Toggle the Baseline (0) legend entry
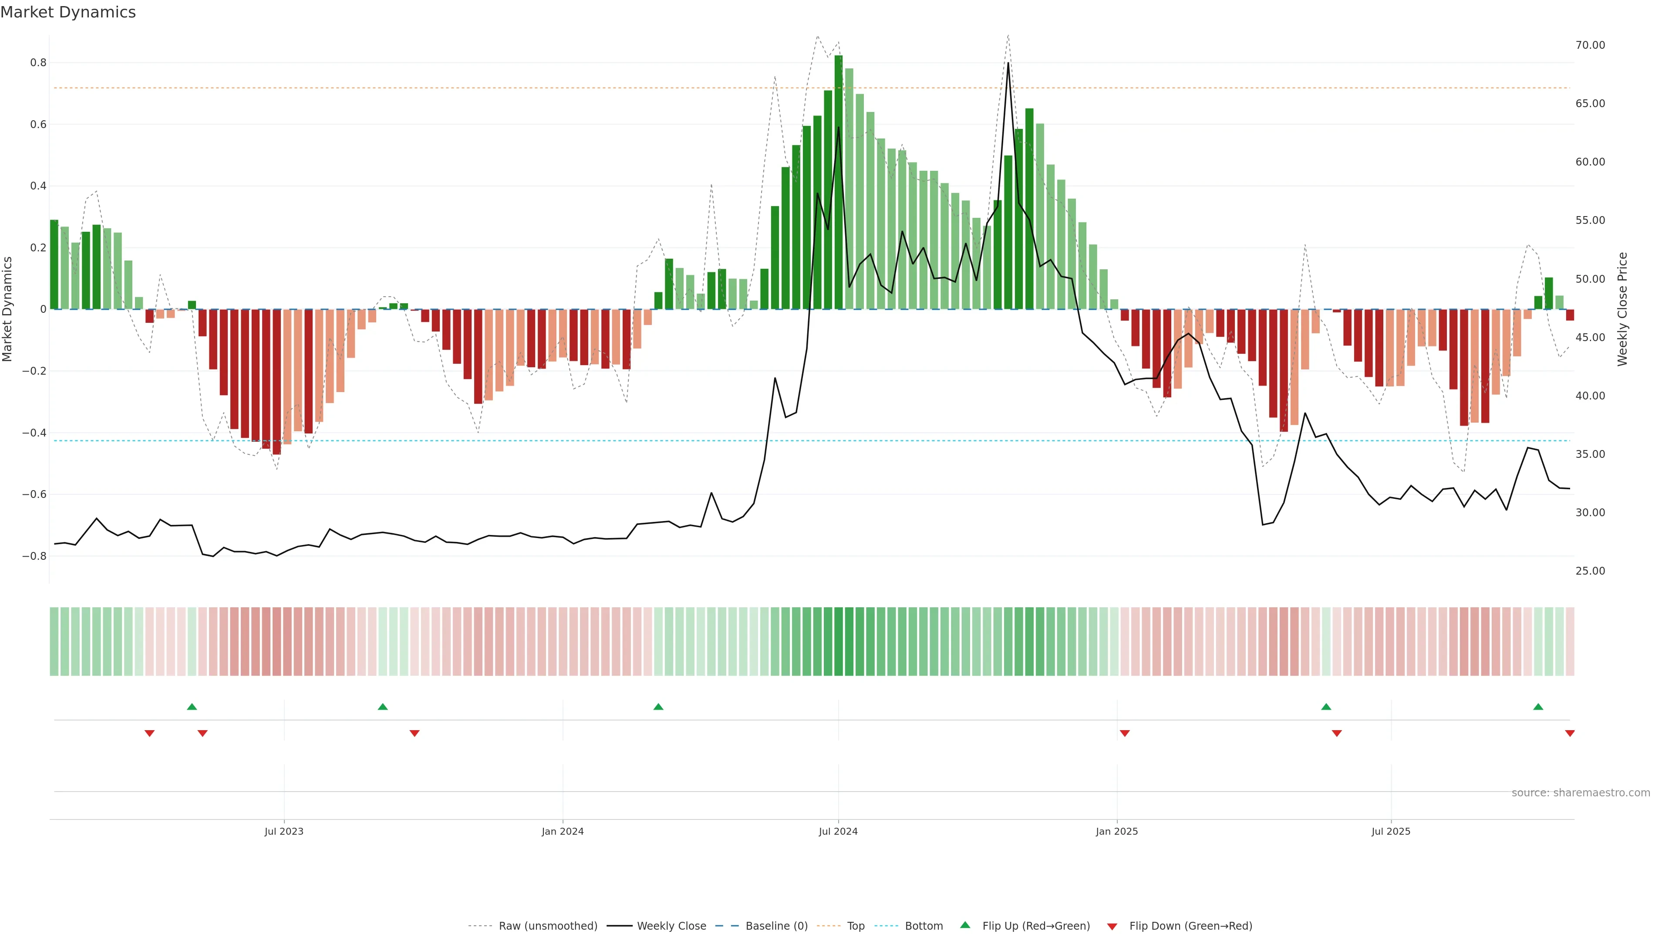1672x941 pixels. pyautogui.click(x=776, y=926)
